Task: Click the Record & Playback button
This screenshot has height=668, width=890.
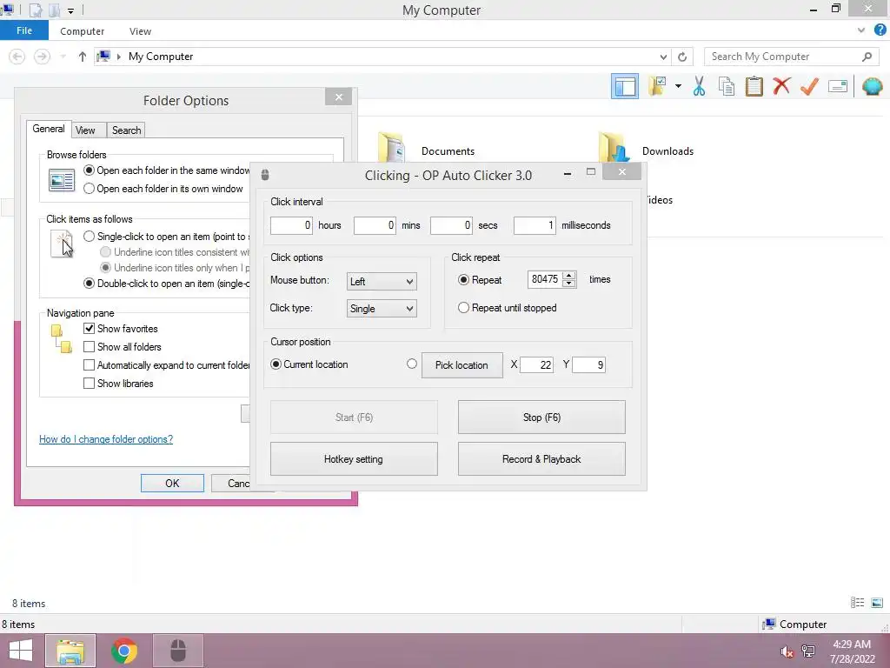Action: (541, 459)
